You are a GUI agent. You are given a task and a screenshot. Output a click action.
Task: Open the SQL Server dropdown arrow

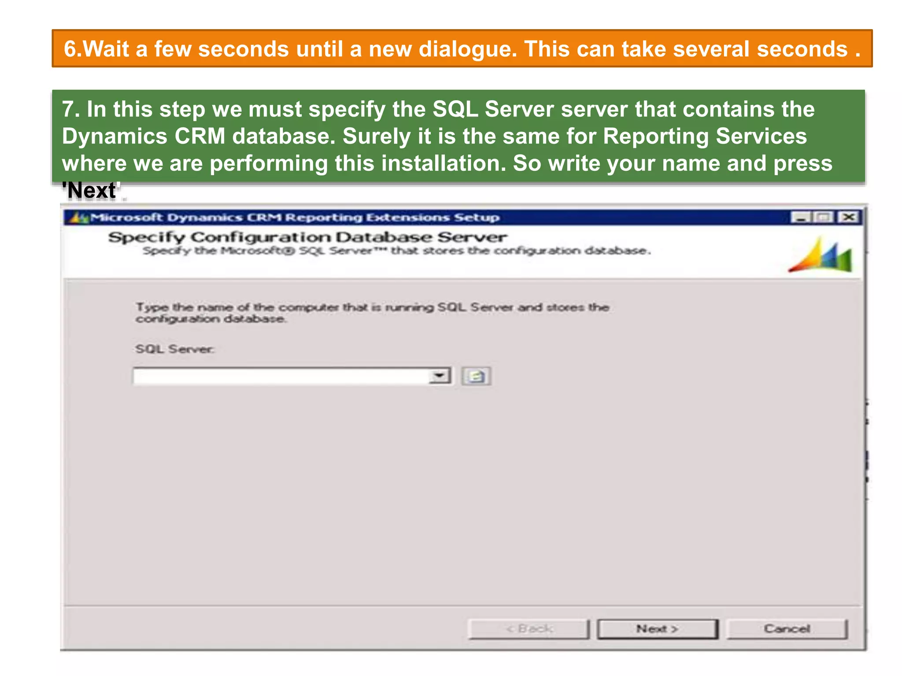coord(440,376)
